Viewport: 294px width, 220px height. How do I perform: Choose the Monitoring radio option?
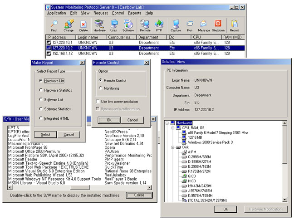point(101,88)
